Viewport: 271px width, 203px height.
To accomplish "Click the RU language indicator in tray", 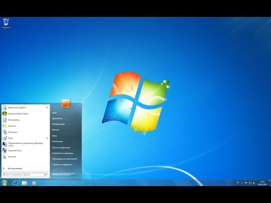I will point(238,183).
